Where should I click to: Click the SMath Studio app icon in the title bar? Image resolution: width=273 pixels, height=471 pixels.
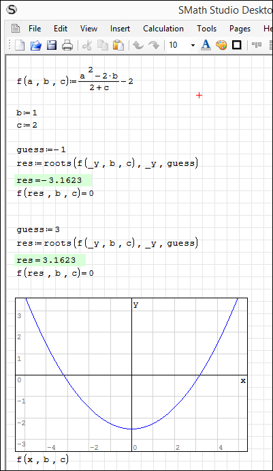12,10
